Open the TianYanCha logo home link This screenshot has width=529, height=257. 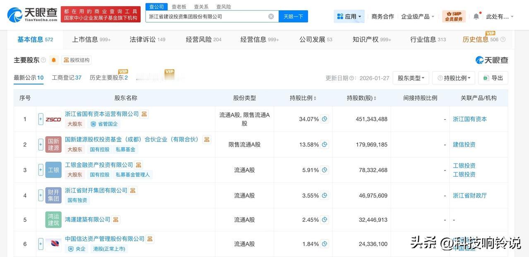tap(32, 14)
